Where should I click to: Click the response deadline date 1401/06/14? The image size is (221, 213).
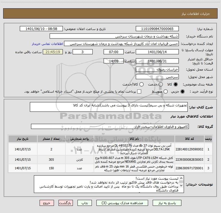157,52
